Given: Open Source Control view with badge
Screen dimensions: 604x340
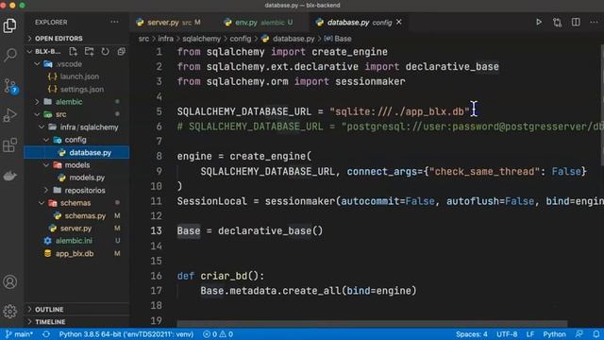Looking at the screenshot, I should click(x=10, y=86).
